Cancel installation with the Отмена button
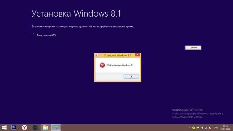The height and width of the screenshot is (131, 233). [193, 47]
